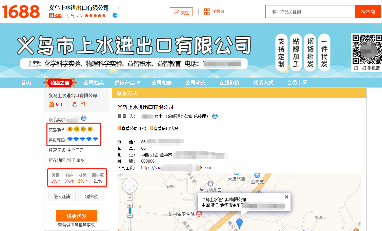Click the orange 我要代发 button
The image size is (382, 231).
(77, 216)
